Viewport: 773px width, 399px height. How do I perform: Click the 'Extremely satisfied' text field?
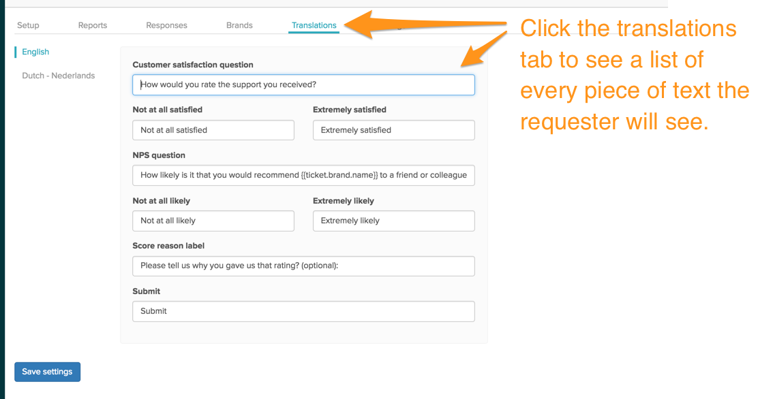tap(394, 130)
